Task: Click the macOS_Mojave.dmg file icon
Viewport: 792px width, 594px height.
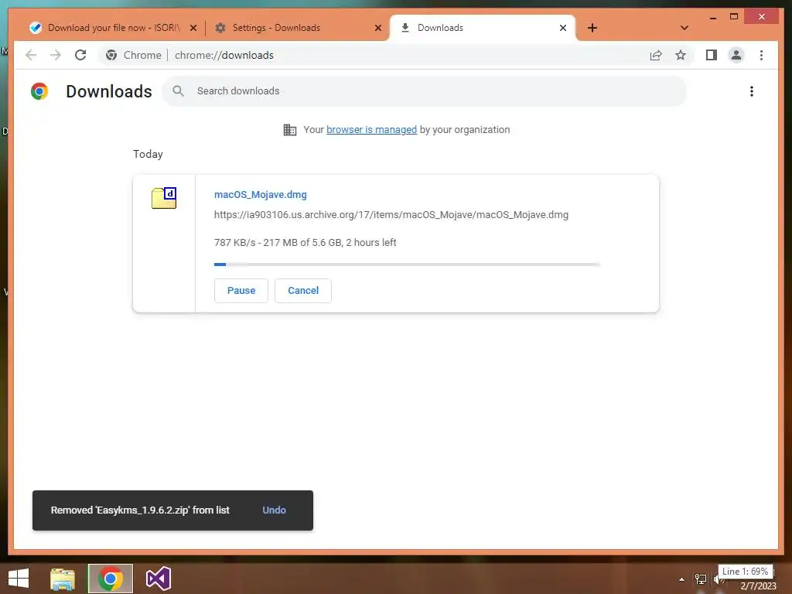Action: pyautogui.click(x=164, y=197)
